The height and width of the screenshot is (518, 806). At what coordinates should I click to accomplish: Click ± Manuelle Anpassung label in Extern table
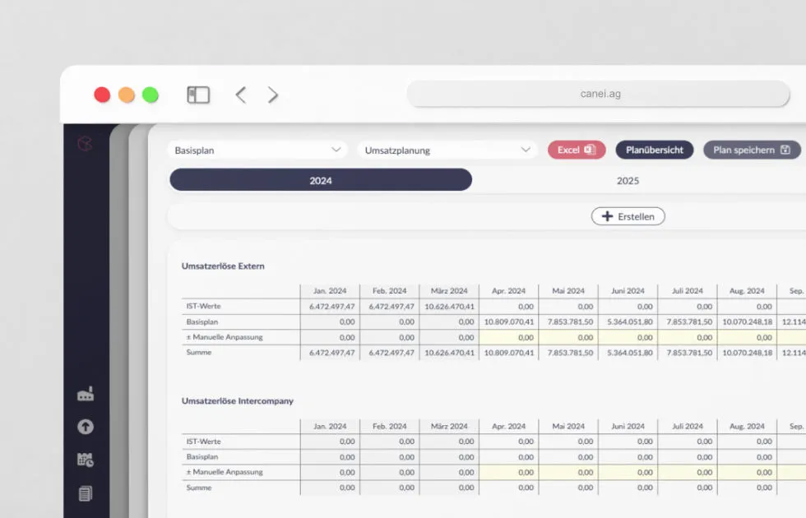point(224,336)
